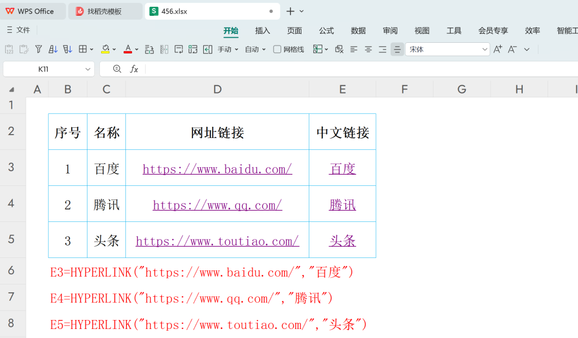The width and height of the screenshot is (578, 338).
Task: Sort ascending with the A-down arrow icon
Action: [53, 49]
